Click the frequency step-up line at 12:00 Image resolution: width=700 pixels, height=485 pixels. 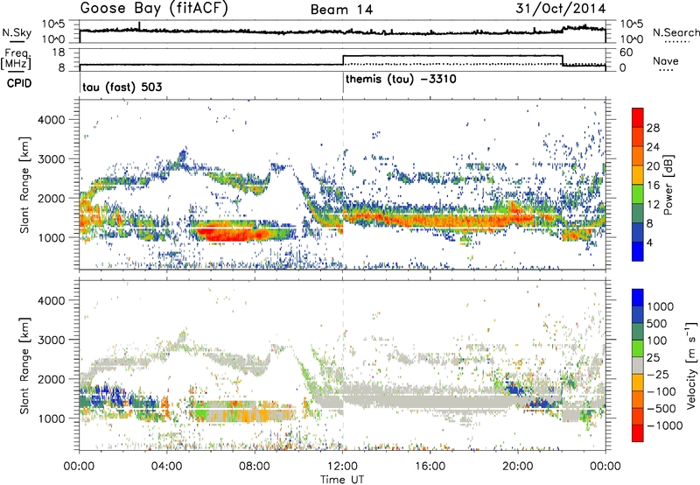pyautogui.click(x=343, y=60)
